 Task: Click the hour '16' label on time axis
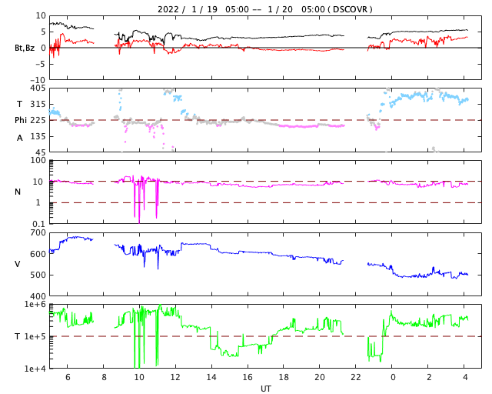tap(248, 377)
